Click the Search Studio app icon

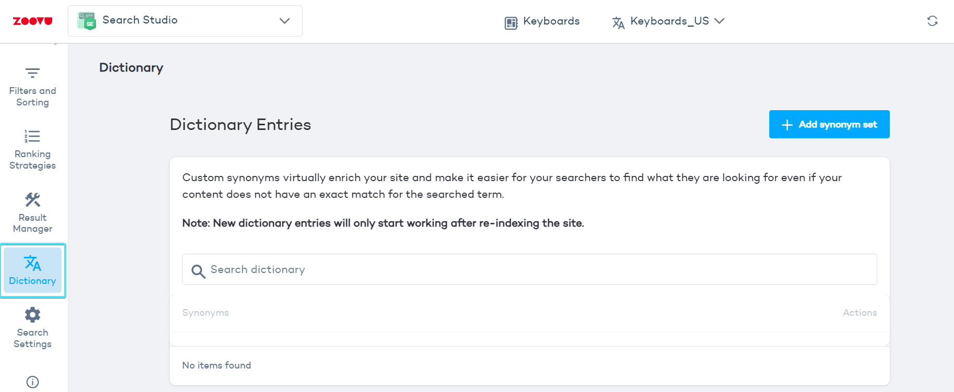click(x=87, y=21)
